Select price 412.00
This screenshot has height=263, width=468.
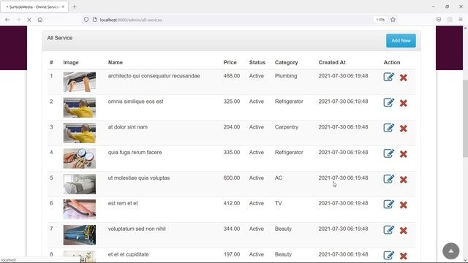[x=232, y=203]
